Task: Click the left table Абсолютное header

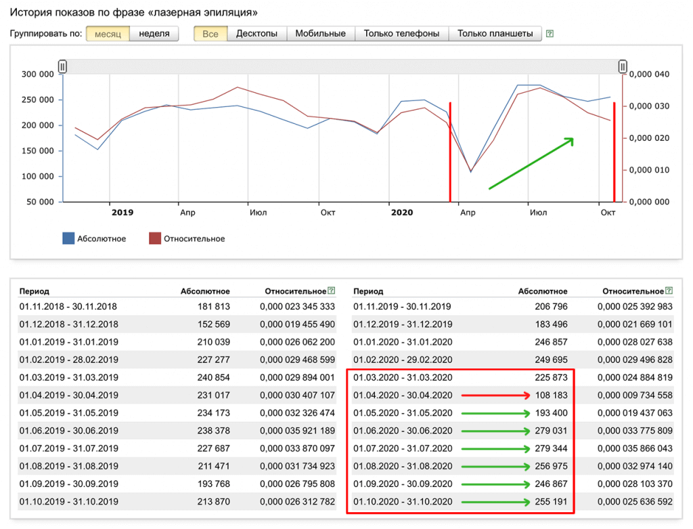Action: 205,291
